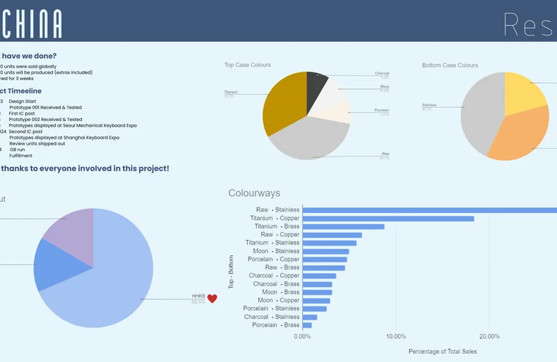Click the red heart icon beside HHKB
Screen dimensions: 557x362
(x=212, y=299)
